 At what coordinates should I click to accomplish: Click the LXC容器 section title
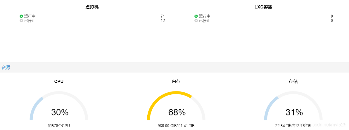click(x=264, y=7)
